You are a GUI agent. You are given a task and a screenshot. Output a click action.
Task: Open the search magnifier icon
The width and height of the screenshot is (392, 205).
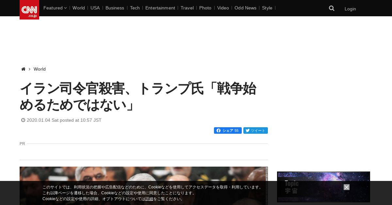332,8
